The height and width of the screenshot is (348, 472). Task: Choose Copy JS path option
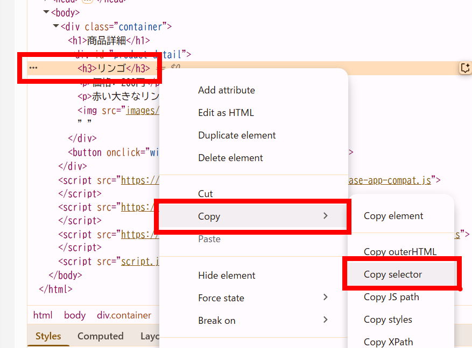click(x=391, y=297)
